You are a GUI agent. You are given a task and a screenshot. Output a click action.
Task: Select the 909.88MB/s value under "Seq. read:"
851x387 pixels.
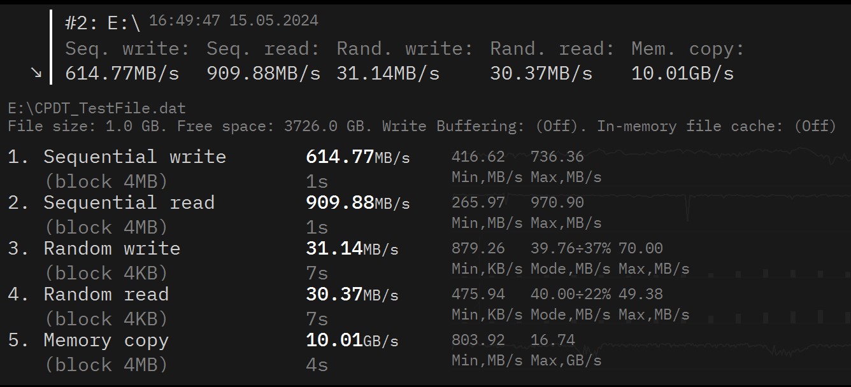(x=263, y=73)
